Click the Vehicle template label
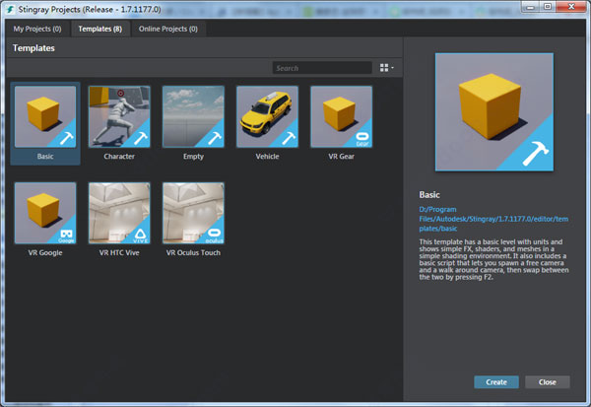The height and width of the screenshot is (407, 591). [267, 156]
